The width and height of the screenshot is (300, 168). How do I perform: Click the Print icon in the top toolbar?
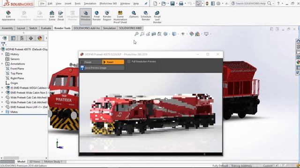click(x=181, y=3)
